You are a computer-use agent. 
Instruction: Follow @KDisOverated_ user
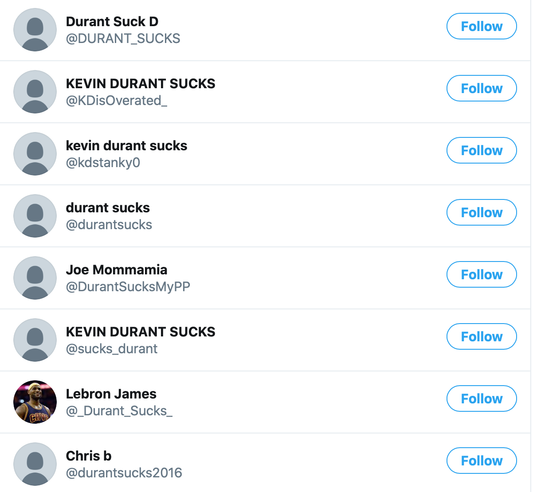(x=482, y=88)
